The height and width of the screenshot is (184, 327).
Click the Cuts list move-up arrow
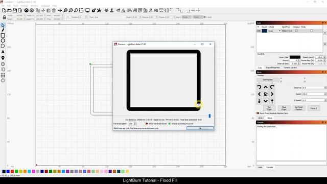(x=325, y=33)
